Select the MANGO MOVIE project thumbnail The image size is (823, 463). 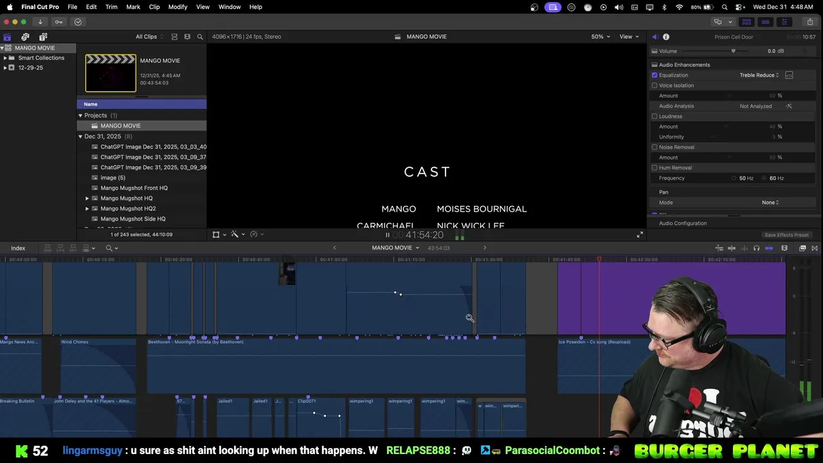[111, 73]
